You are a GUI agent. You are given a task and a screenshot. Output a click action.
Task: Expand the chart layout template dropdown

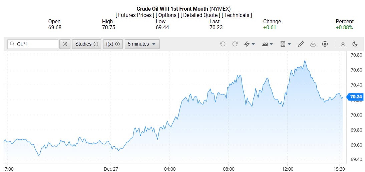(x=286, y=44)
